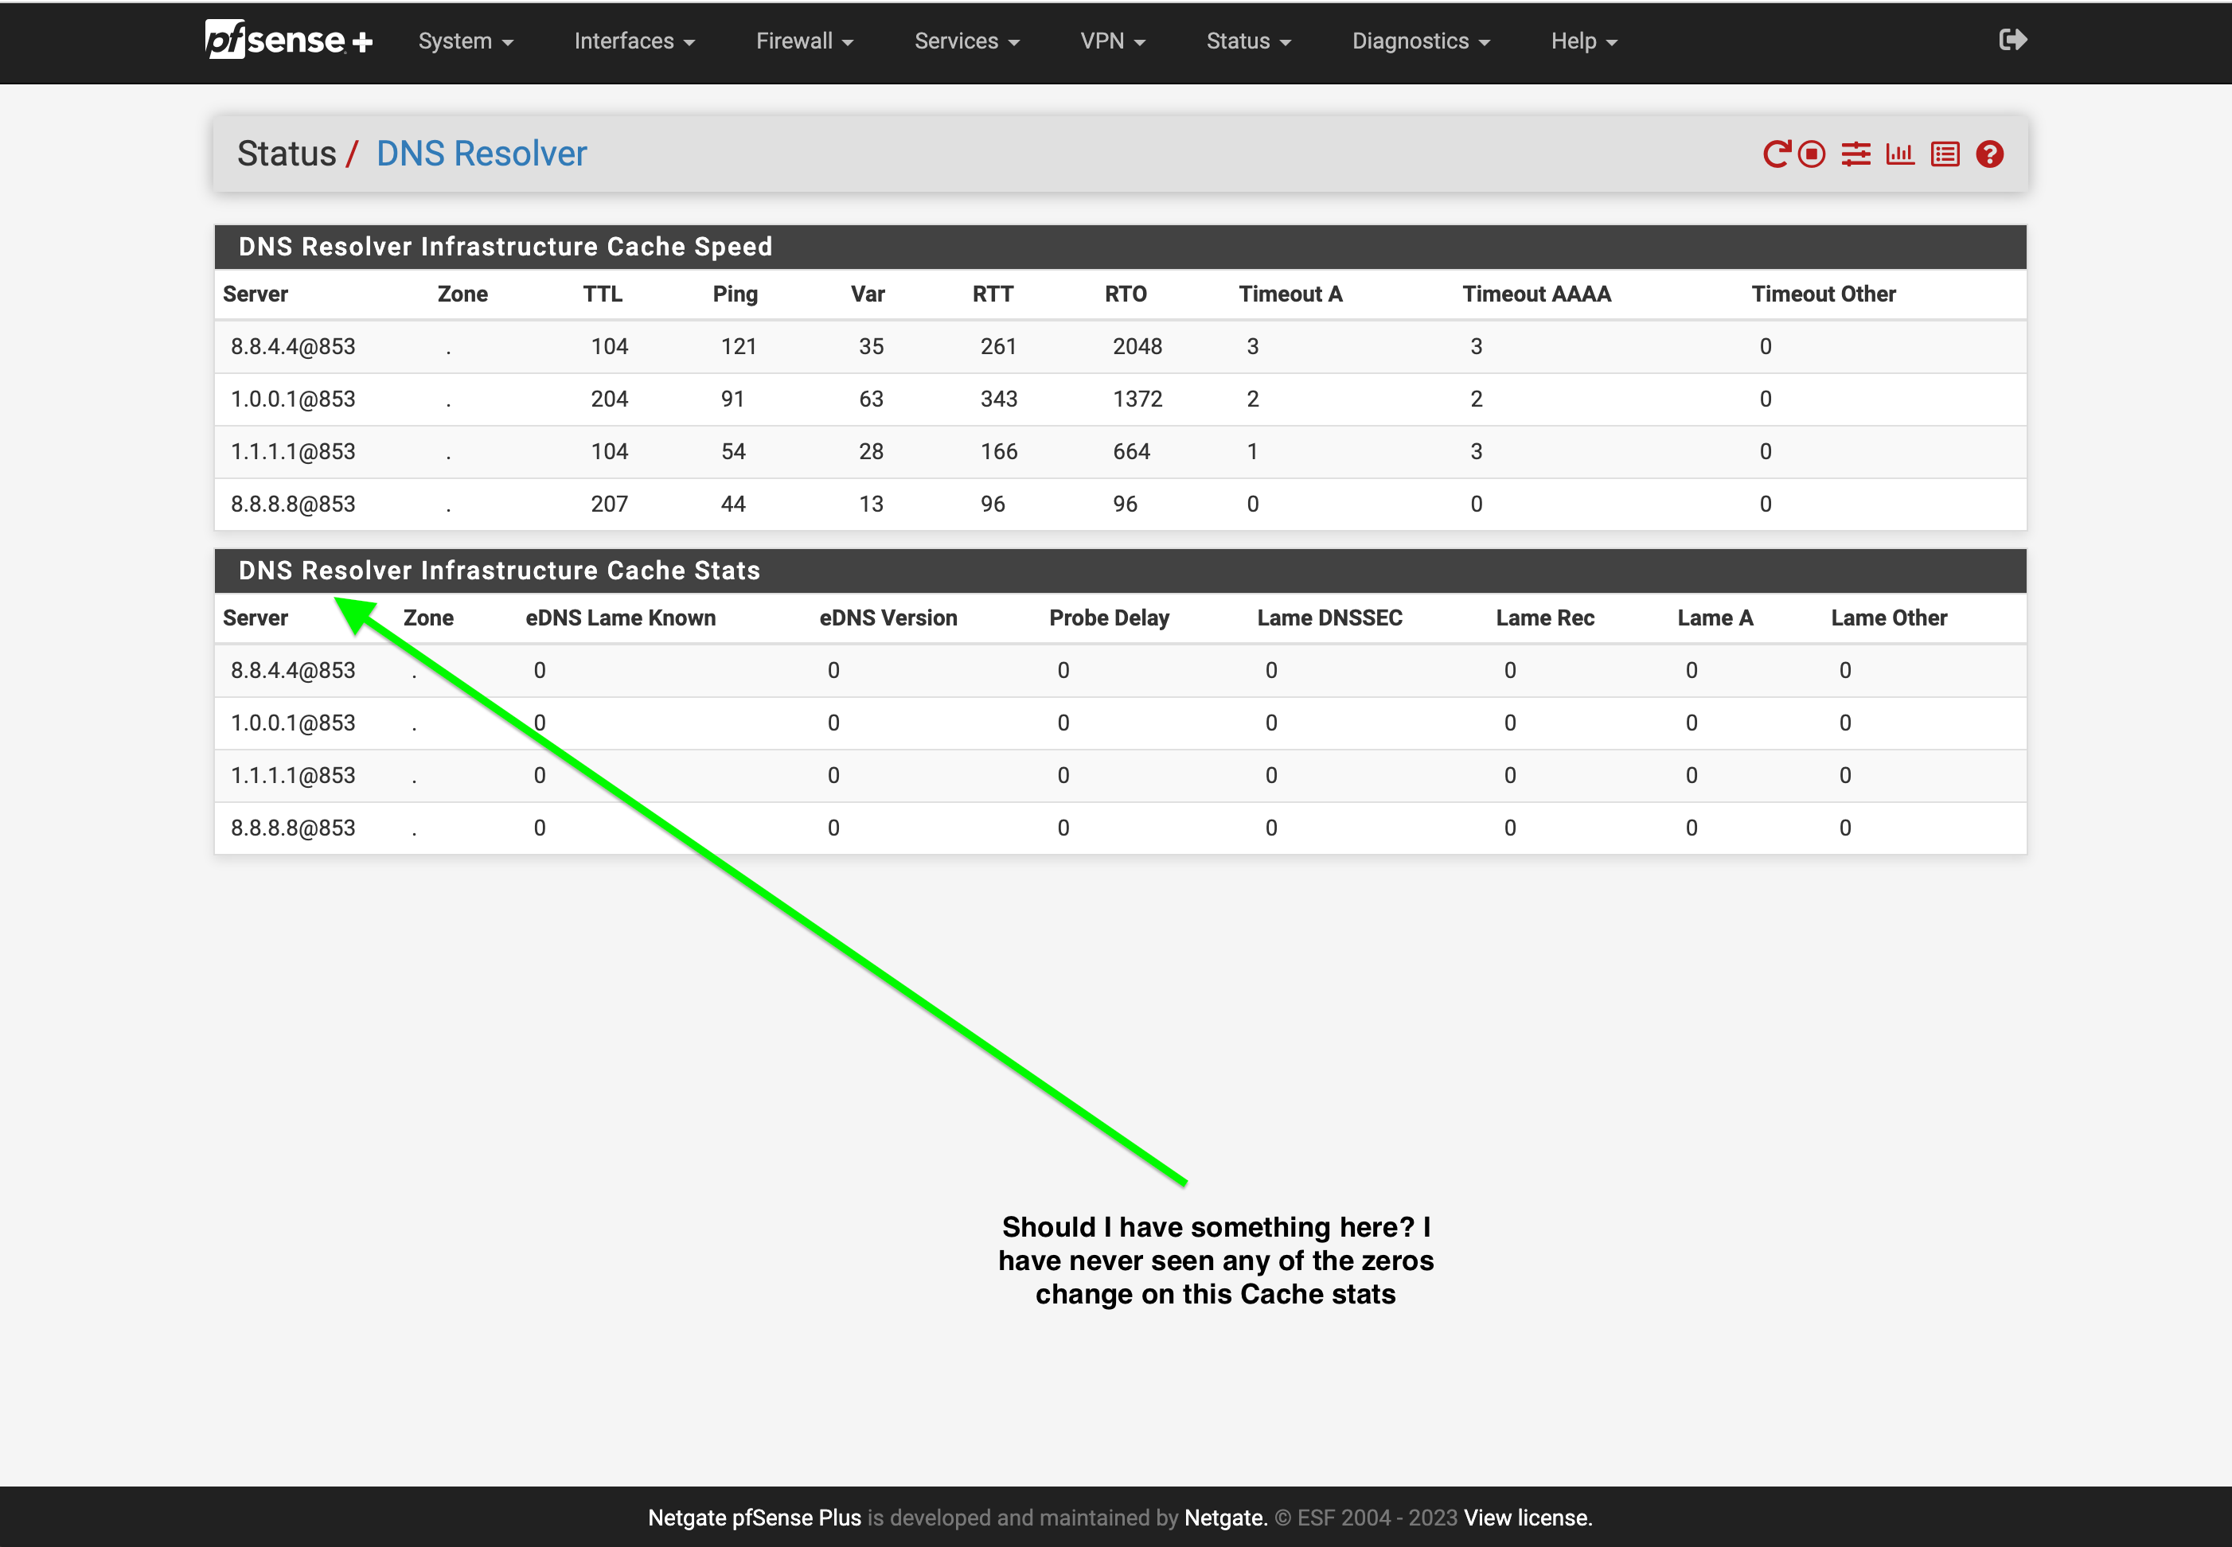This screenshot has height=1547, width=2232.
Task: Select 1.1.1.1@853 in Cache Speed table
Action: 293,450
